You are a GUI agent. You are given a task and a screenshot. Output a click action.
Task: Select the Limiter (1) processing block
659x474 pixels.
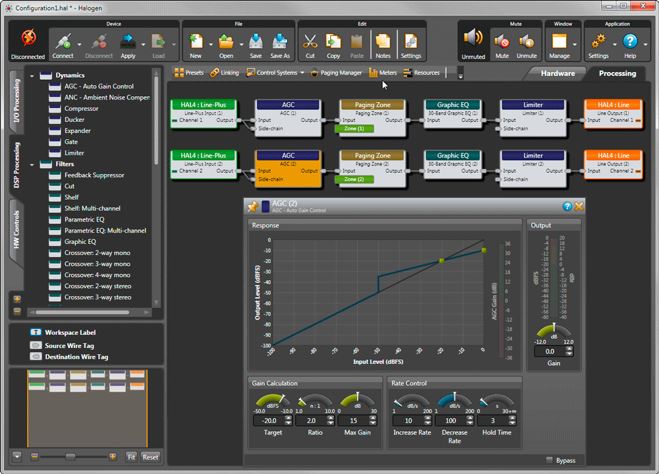(x=533, y=118)
